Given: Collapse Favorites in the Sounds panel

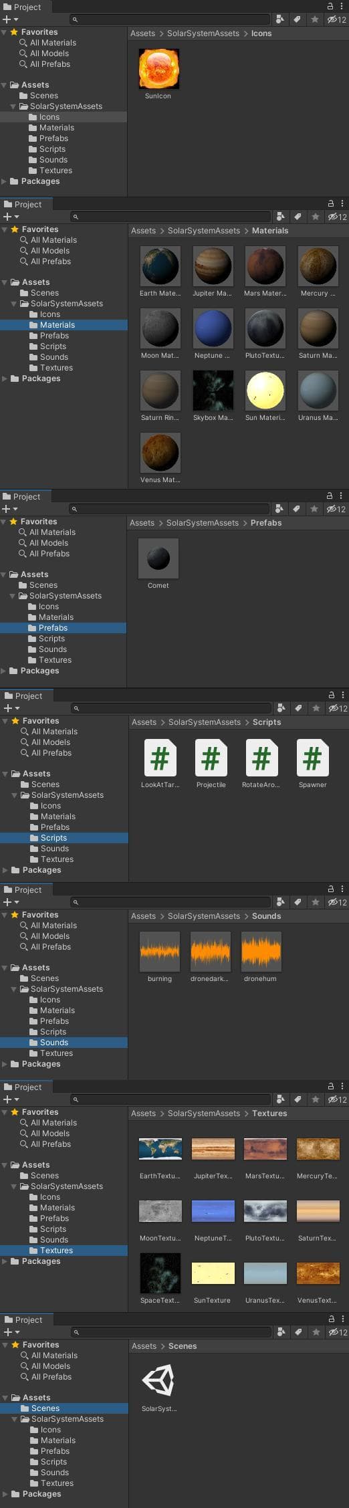Looking at the screenshot, I should pyautogui.click(x=6, y=915).
